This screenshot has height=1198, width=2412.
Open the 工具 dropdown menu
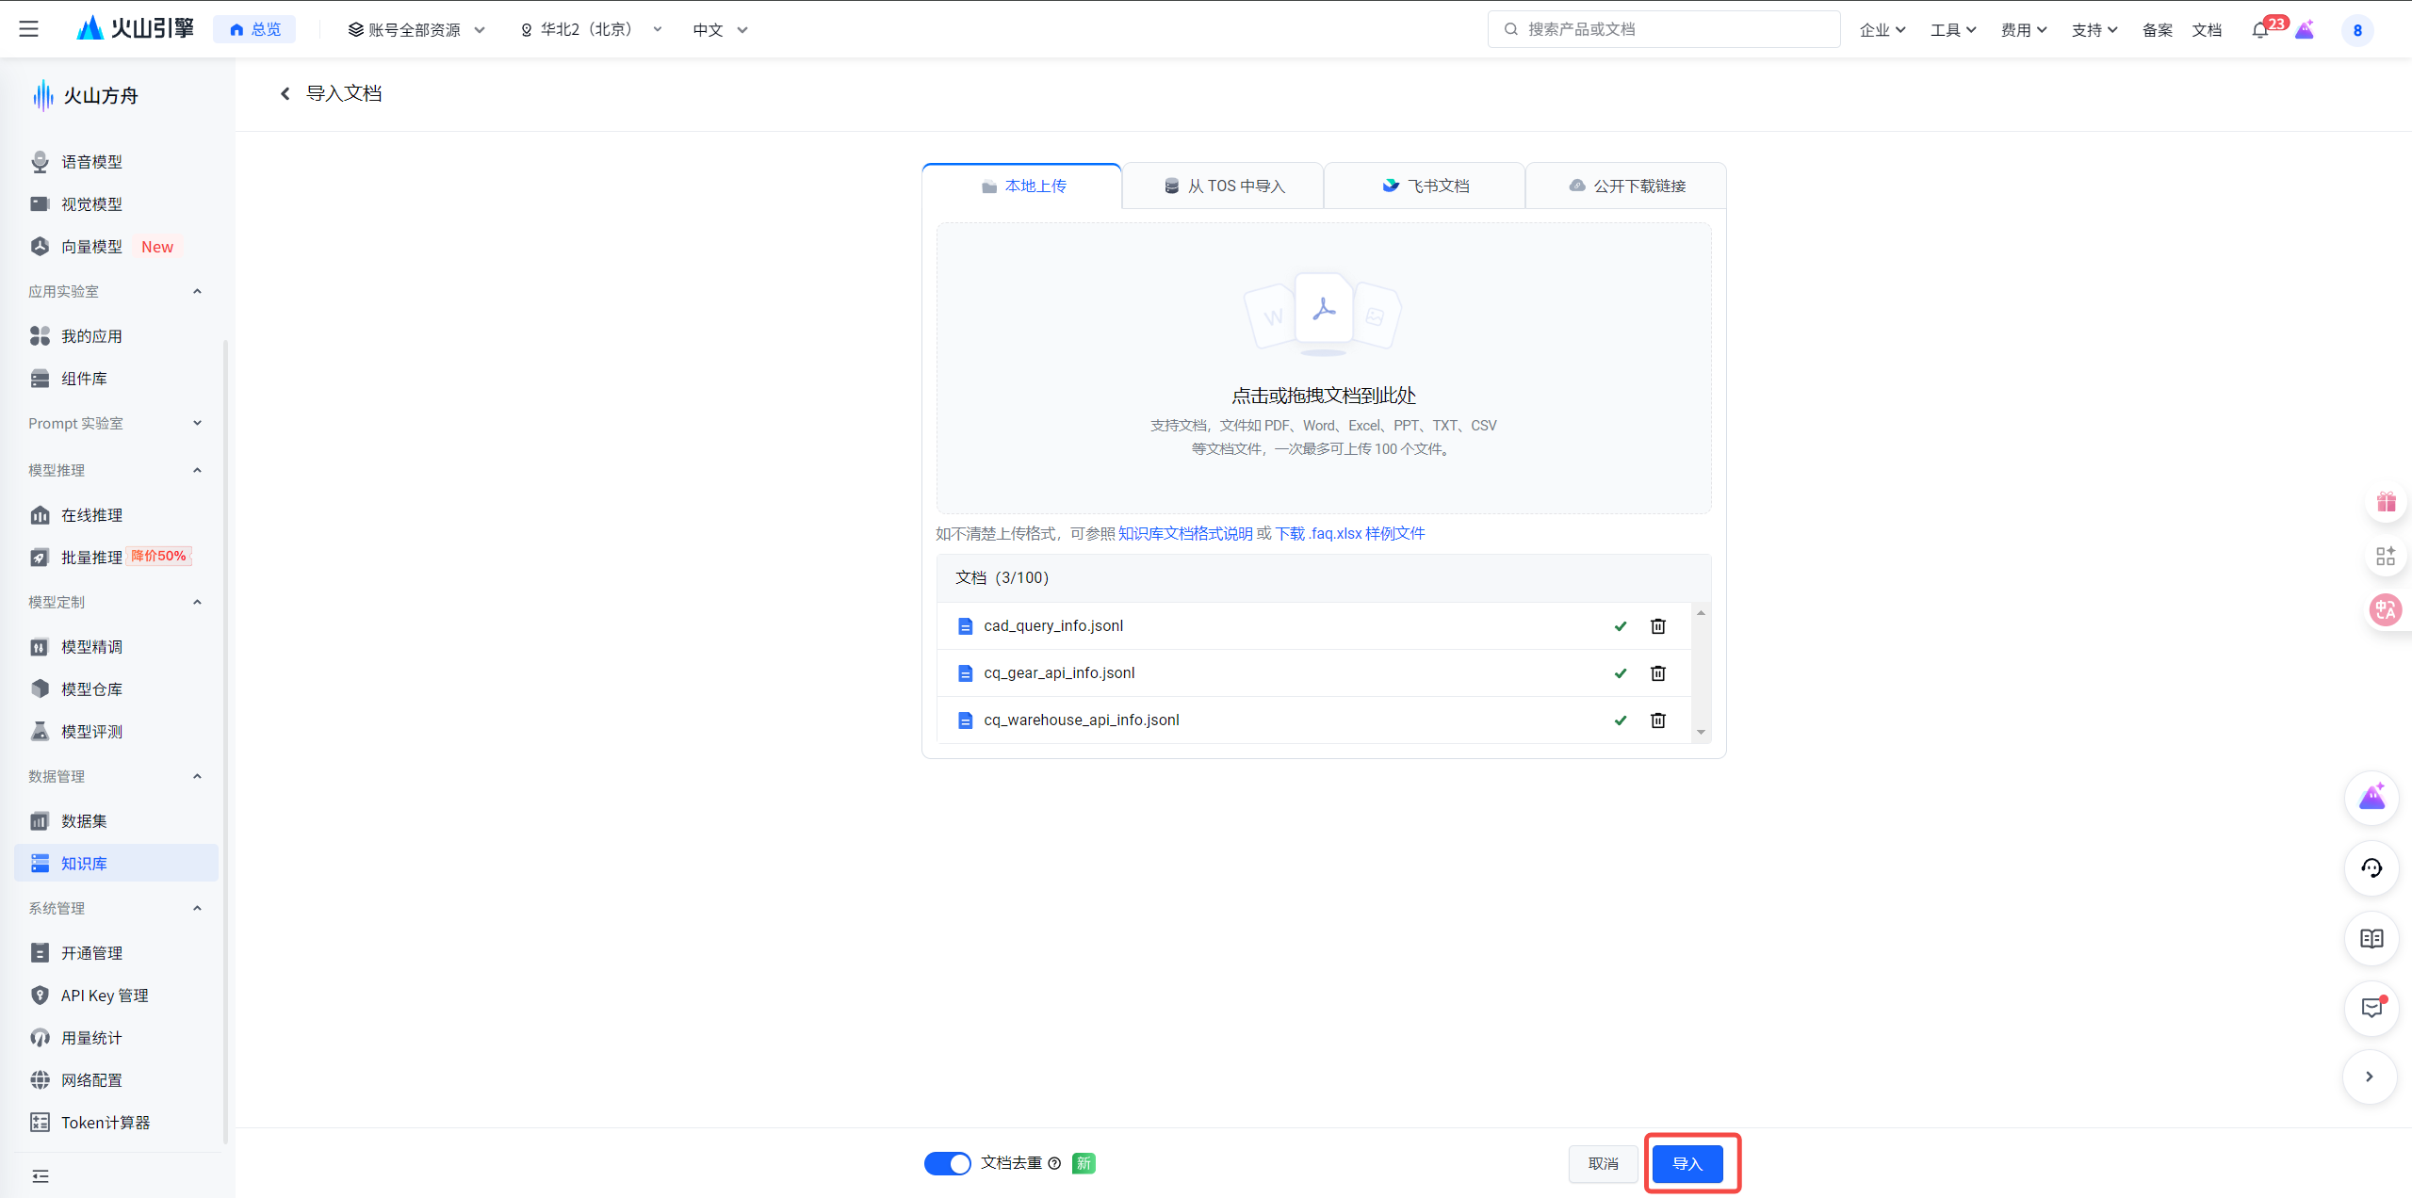[x=1953, y=30]
